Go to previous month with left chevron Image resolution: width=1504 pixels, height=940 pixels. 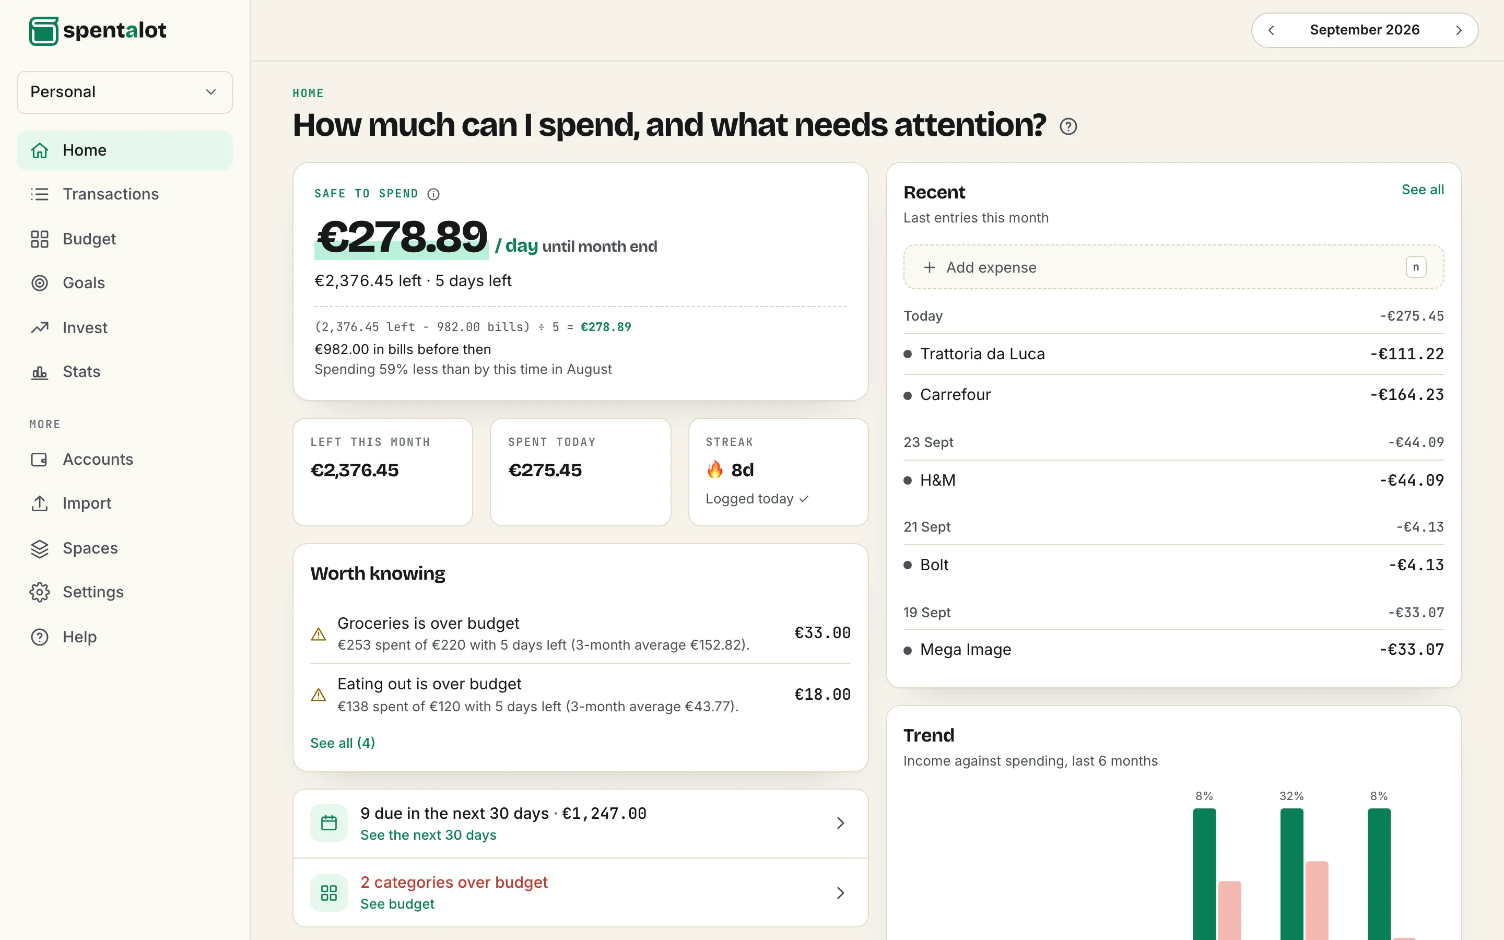pyautogui.click(x=1272, y=30)
